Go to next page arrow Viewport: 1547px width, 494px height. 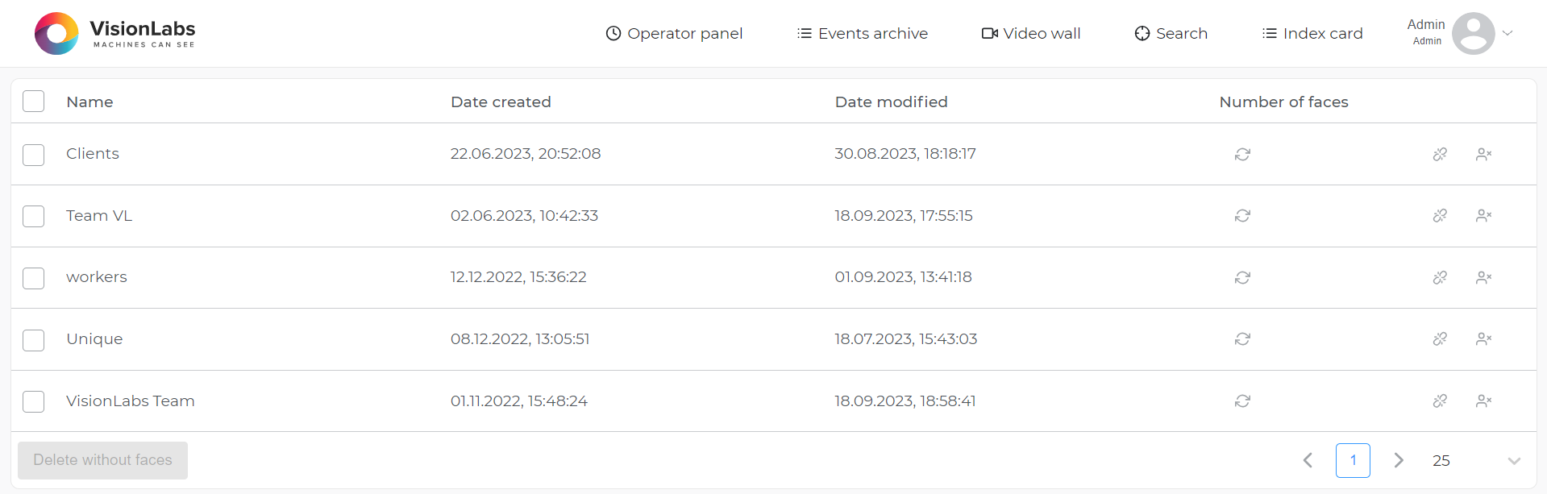(x=1399, y=460)
